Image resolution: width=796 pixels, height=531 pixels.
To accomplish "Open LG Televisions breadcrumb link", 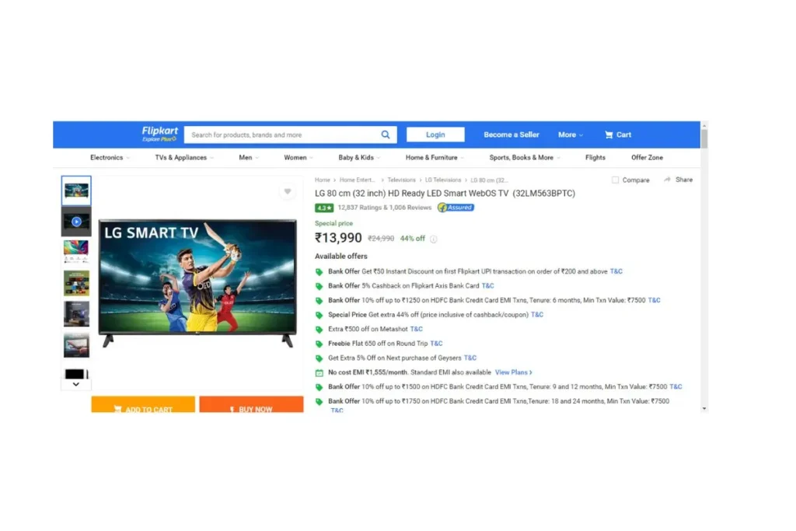I will (442, 180).
